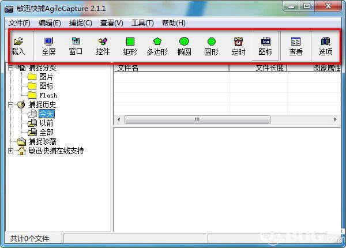Open the 选项 options toolbar button
The width and height of the screenshot is (346, 248).
(325, 46)
